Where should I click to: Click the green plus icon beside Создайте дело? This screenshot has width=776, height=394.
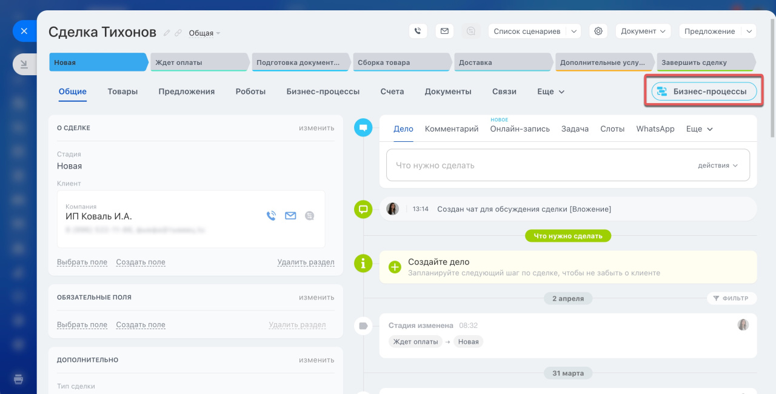pyautogui.click(x=395, y=267)
